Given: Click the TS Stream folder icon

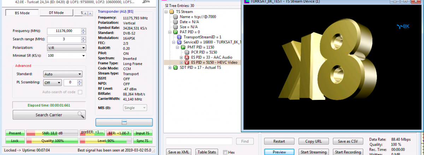Looking at the screenshot, I should coord(172,12).
